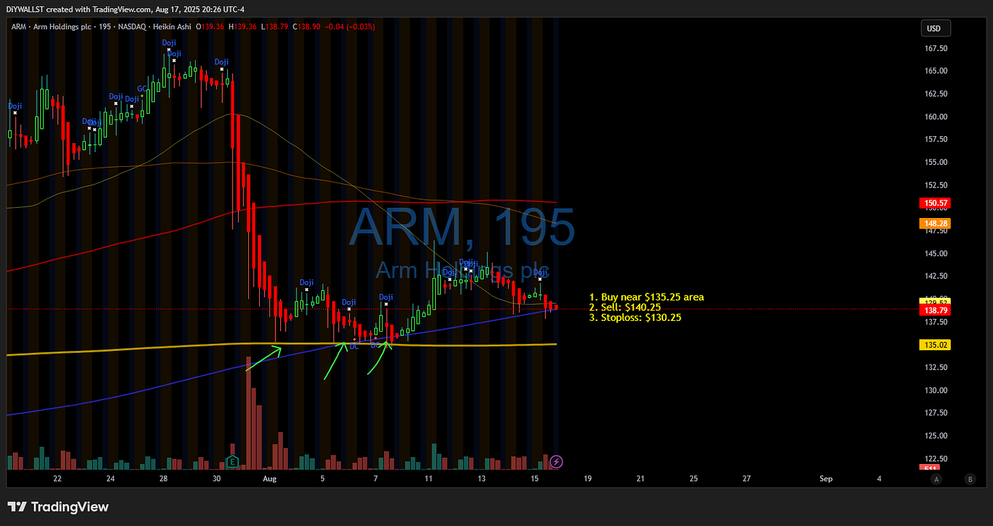Toggle the USD currency display
993x526 pixels.
click(935, 28)
